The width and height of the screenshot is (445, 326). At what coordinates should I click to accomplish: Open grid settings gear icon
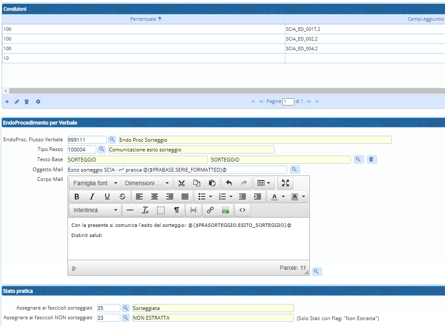38,102
